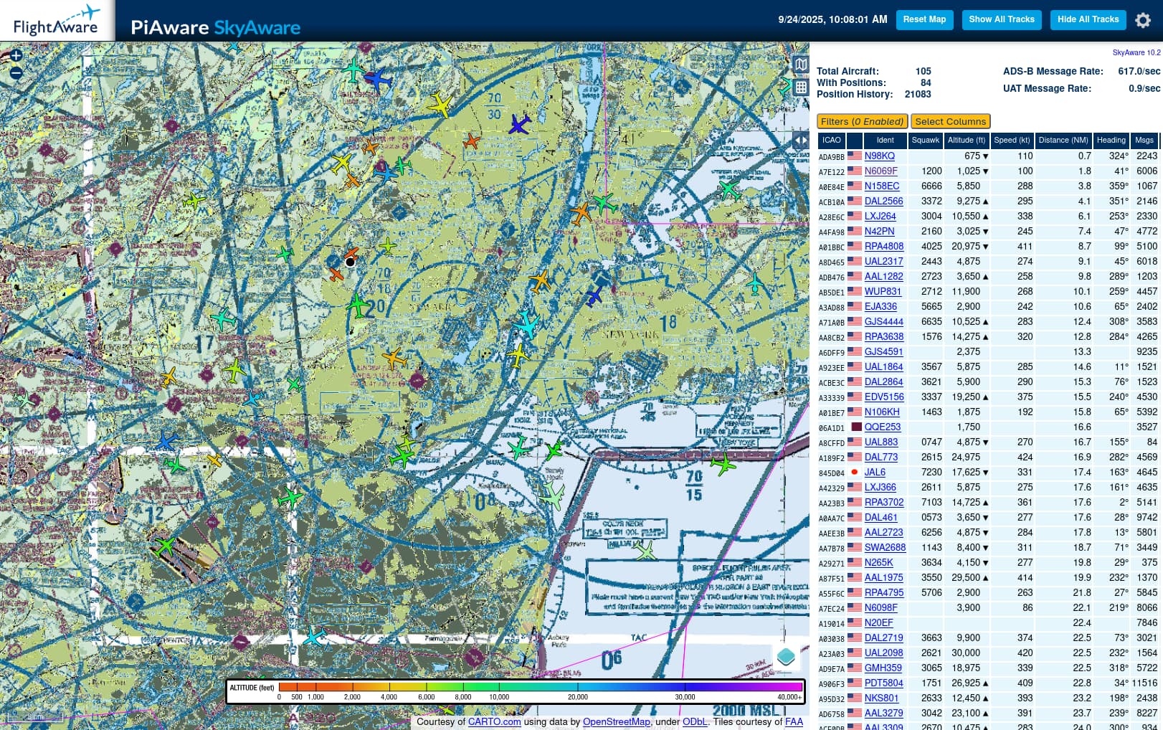Click the US flag beside UAL2317
The height and width of the screenshot is (730, 1163).
(854, 261)
